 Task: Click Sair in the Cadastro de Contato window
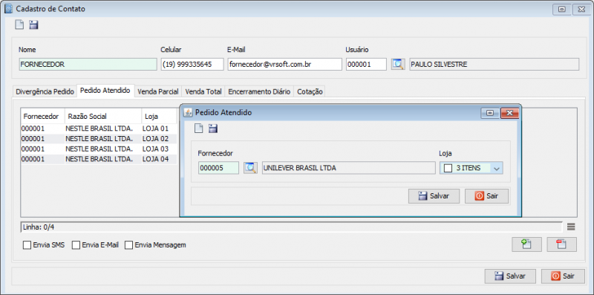coord(563,276)
